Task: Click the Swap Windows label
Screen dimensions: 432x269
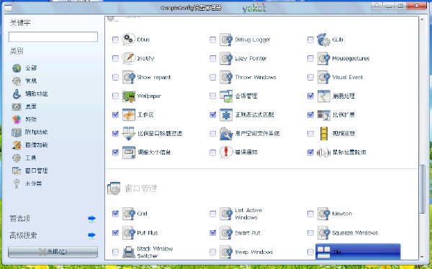Action: click(x=253, y=252)
